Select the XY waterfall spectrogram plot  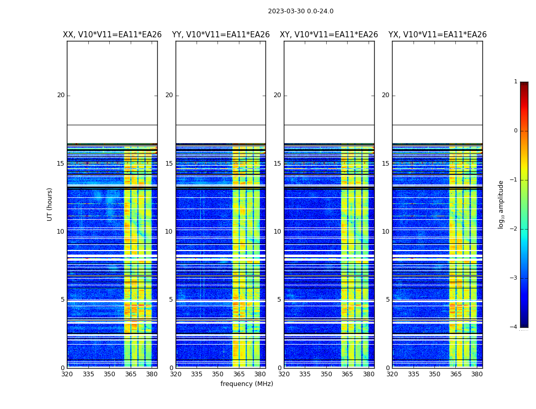[329, 256]
